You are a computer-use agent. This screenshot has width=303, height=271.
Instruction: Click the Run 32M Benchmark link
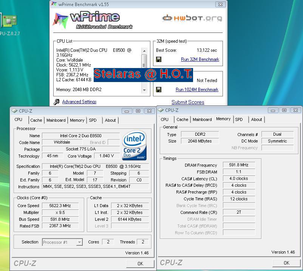pyautogui.click(x=200, y=59)
